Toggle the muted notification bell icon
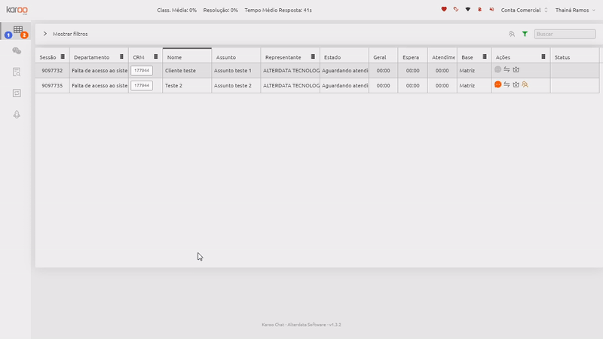This screenshot has height=339, width=603. [479, 10]
